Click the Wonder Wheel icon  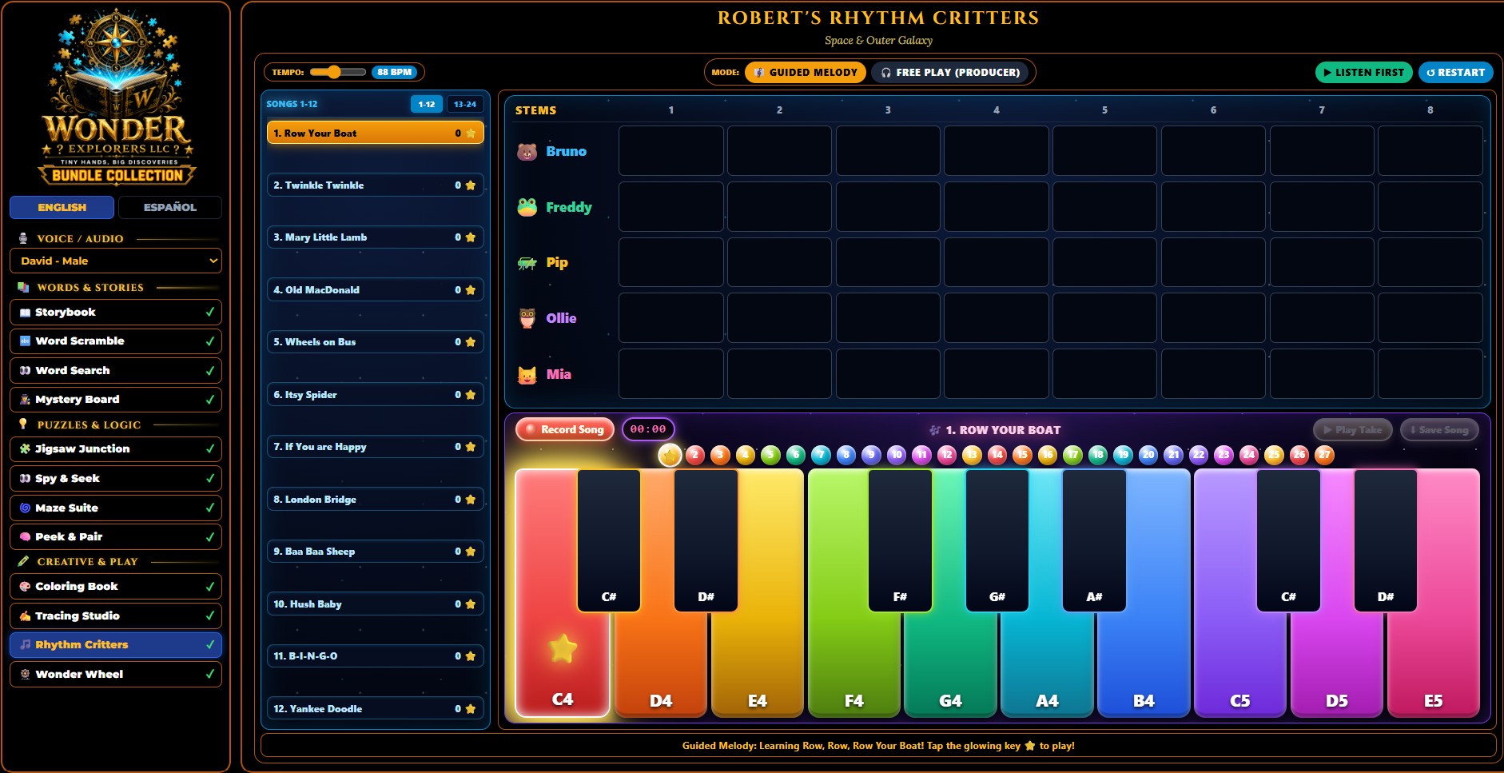click(25, 675)
